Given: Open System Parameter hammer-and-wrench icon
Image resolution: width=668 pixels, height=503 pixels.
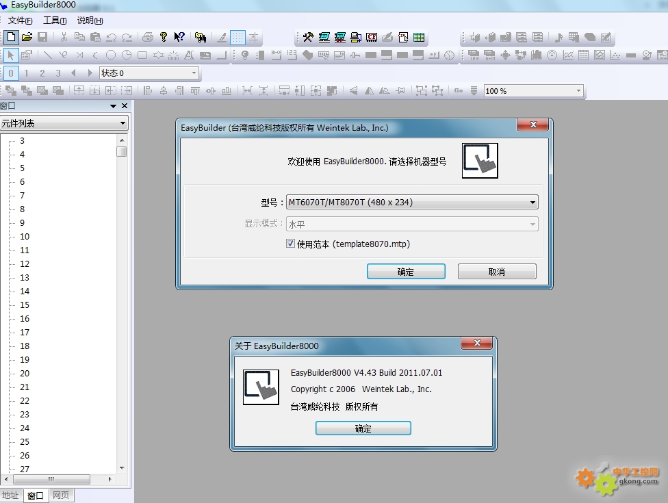Looking at the screenshot, I should pos(308,38).
